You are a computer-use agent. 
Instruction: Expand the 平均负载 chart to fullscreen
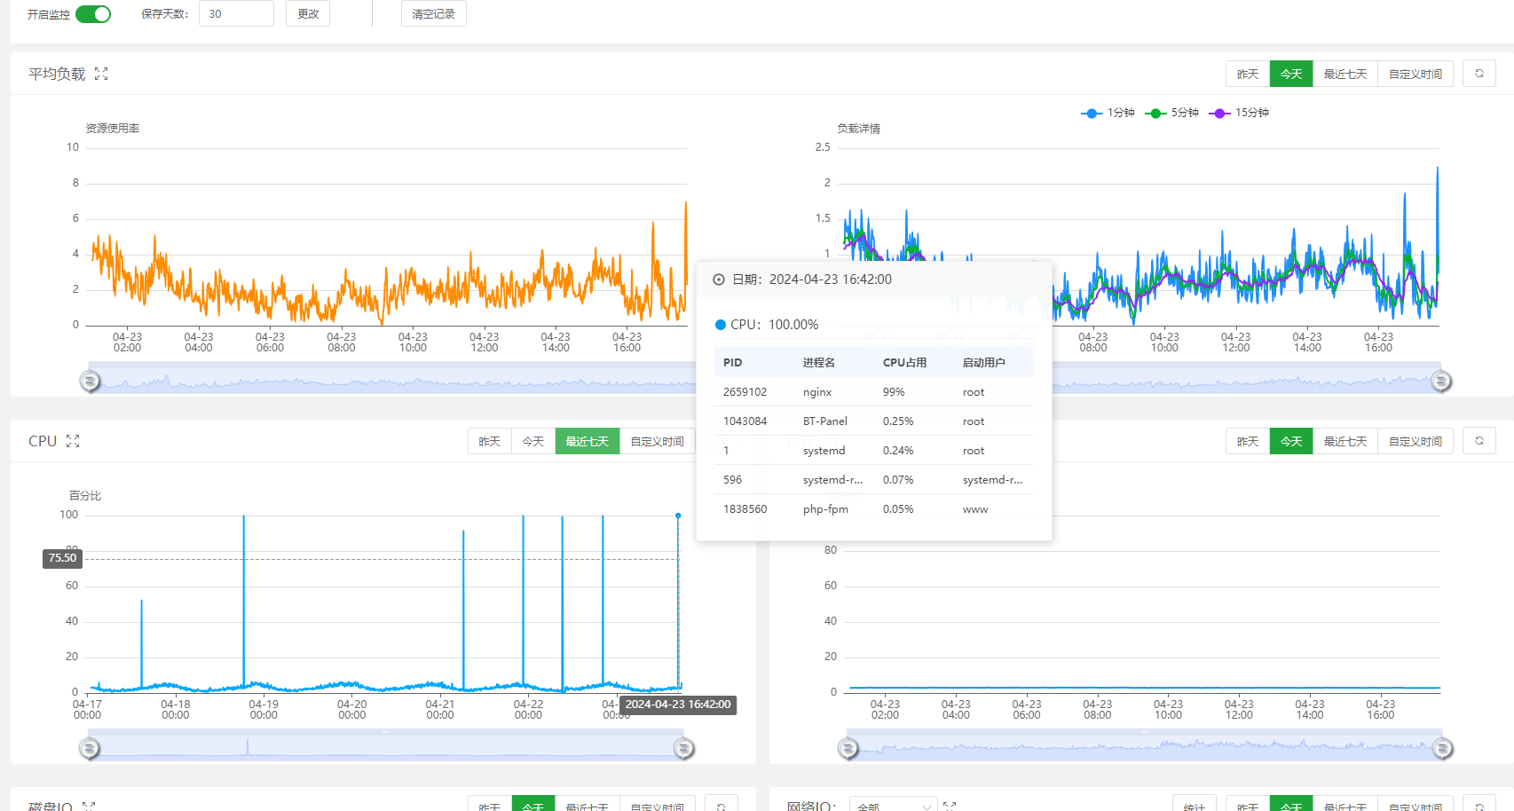[x=101, y=74]
